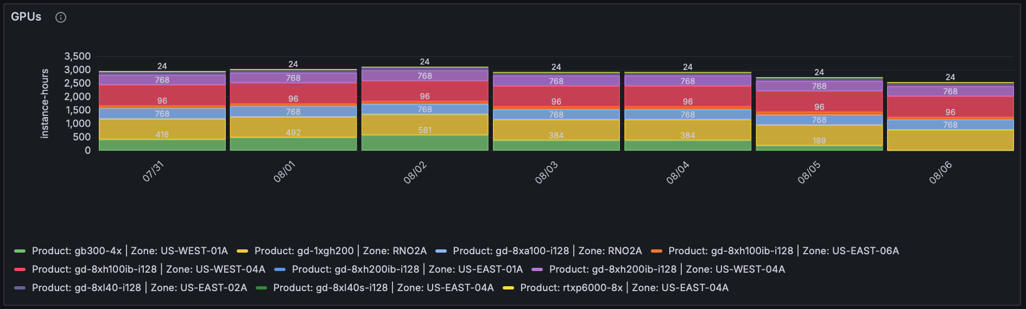Toggle gd-8xh100ib-i128 US-EAST-06A legend series
Image resolution: width=1026 pixels, height=309 pixels.
coord(783,251)
